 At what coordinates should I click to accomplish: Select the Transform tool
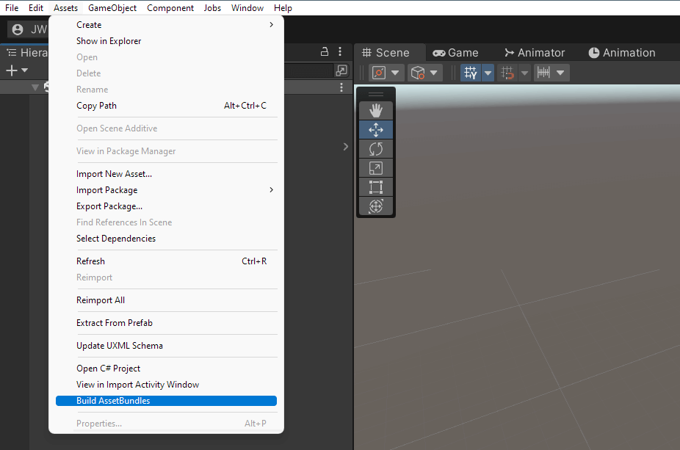tap(375, 206)
